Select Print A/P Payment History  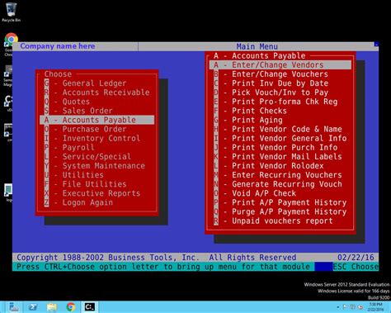pos(280,202)
